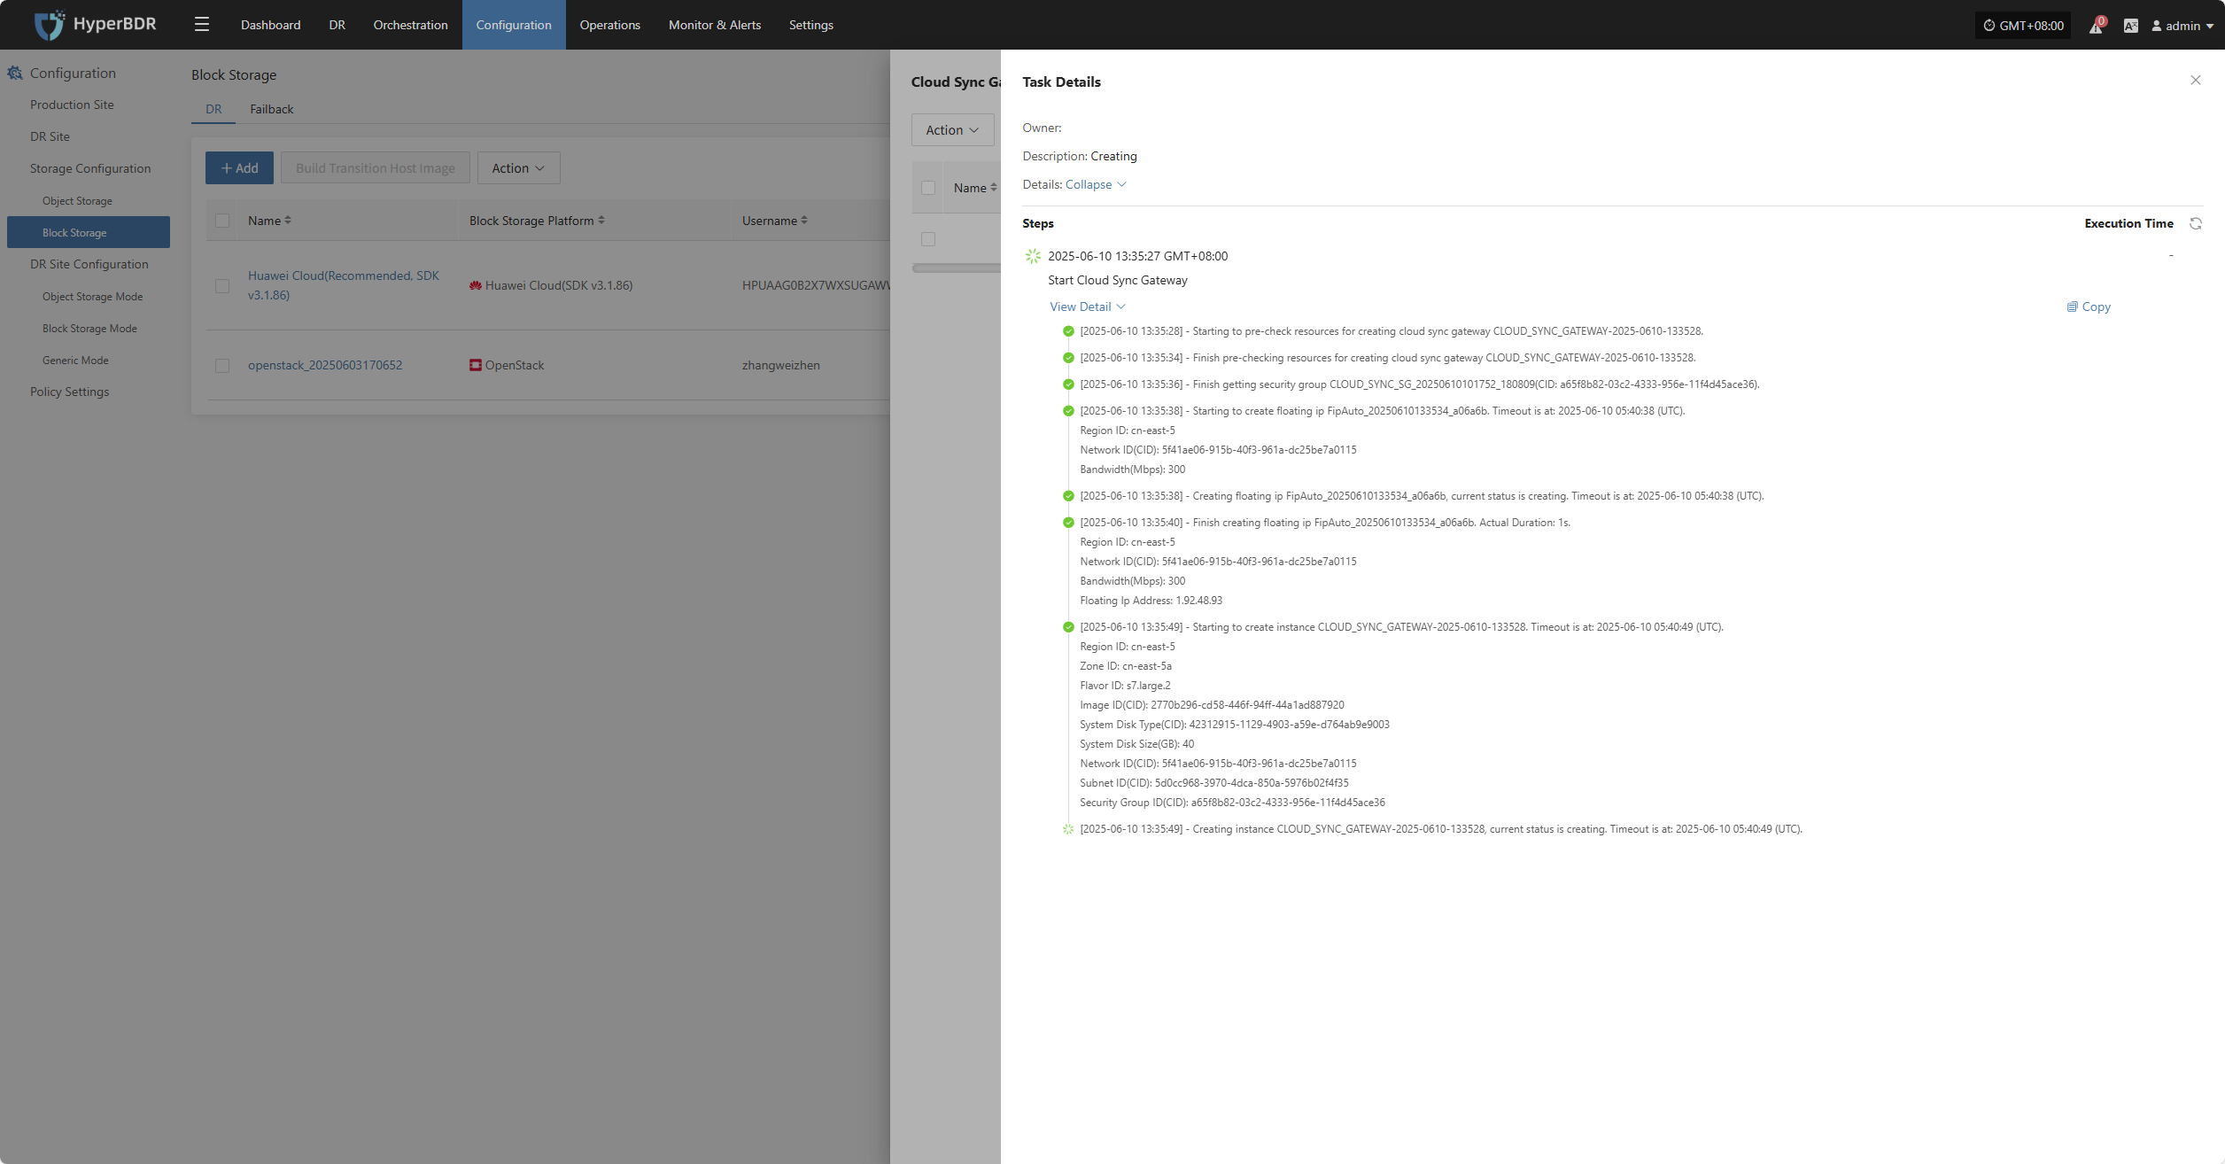Open the Operations menu
The width and height of the screenshot is (2225, 1164).
(x=609, y=25)
